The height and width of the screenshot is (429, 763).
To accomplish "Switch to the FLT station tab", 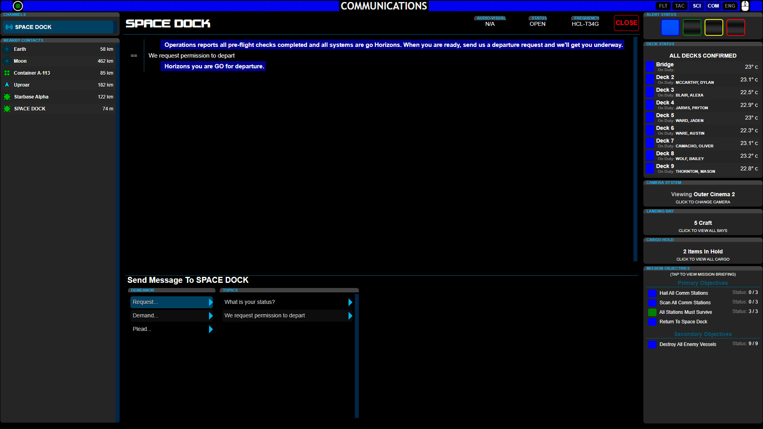I will [x=663, y=6].
